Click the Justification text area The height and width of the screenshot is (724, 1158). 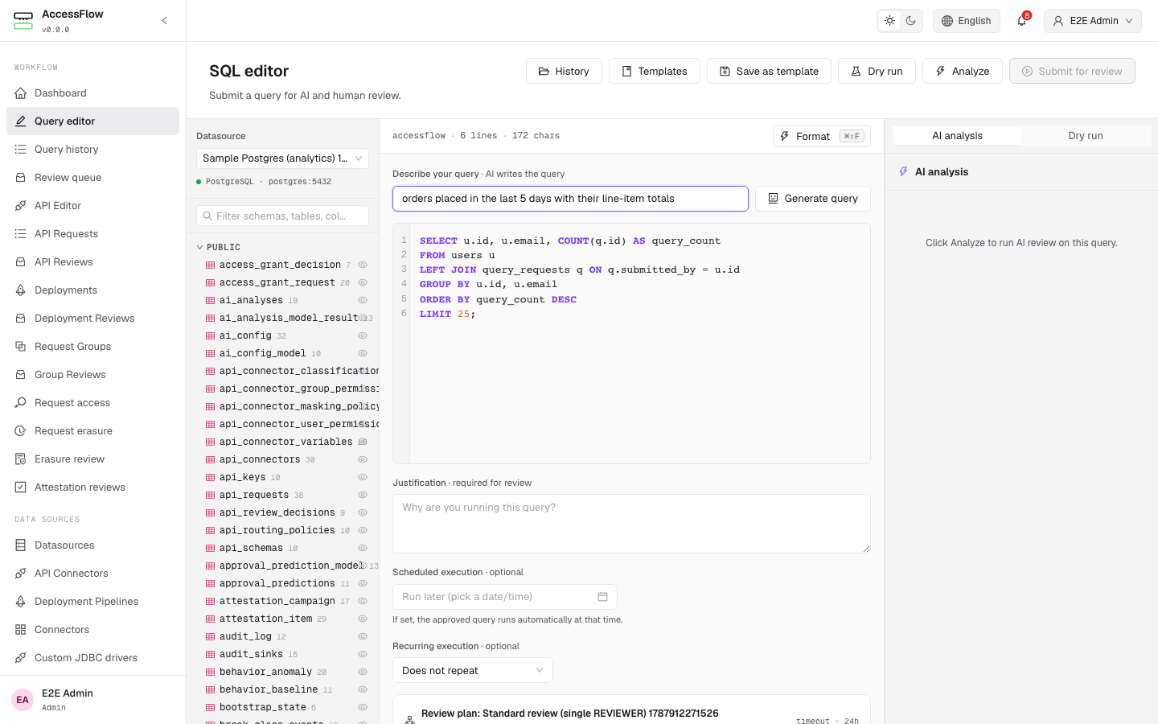pos(631,524)
